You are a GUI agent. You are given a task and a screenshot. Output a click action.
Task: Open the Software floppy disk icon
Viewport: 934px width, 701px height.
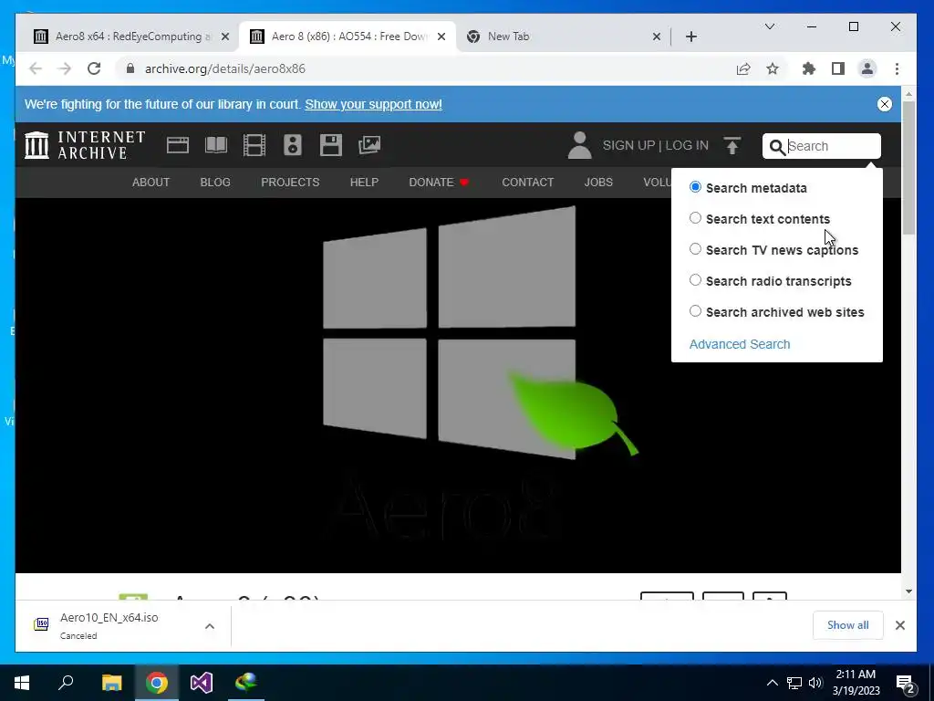pyautogui.click(x=330, y=145)
